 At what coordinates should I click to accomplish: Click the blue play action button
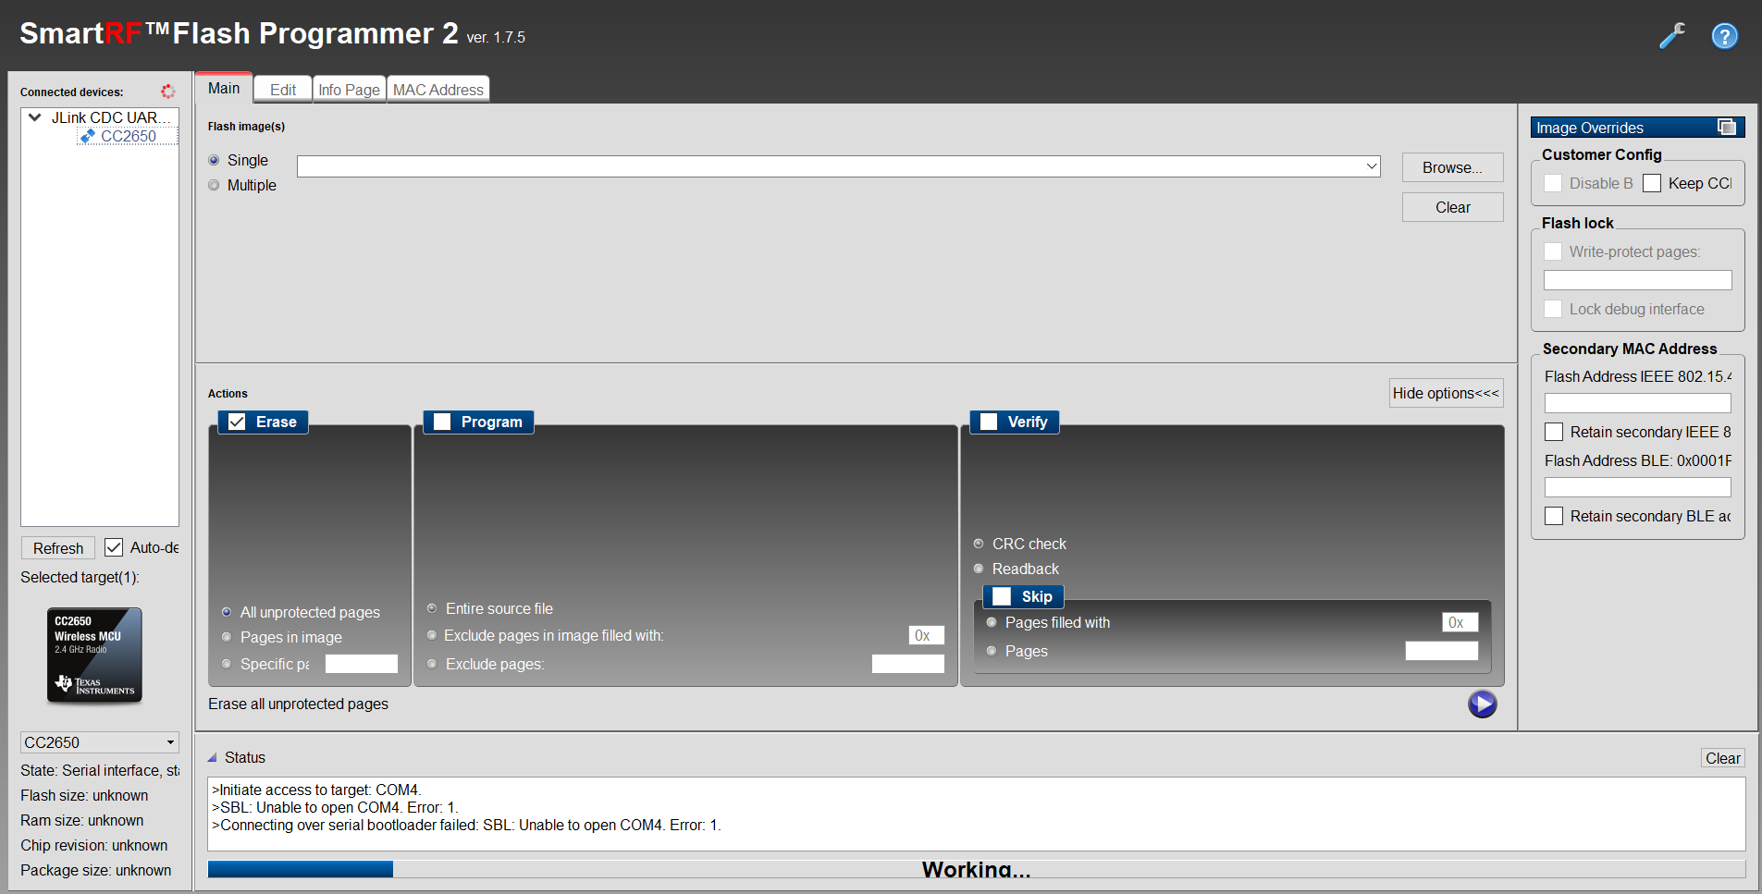pyautogui.click(x=1482, y=704)
